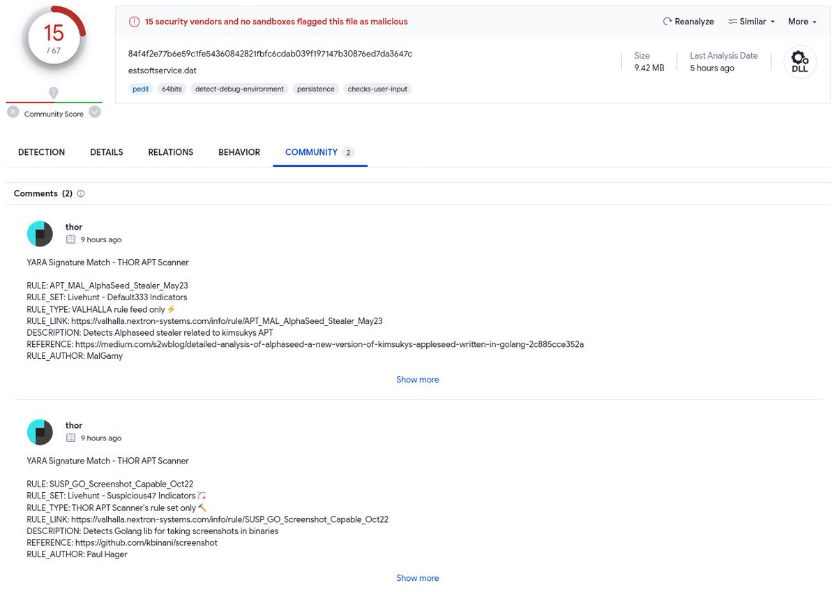The height and width of the screenshot is (592, 837).
Task: Click calendar icon on first comment
Action: tap(70, 239)
